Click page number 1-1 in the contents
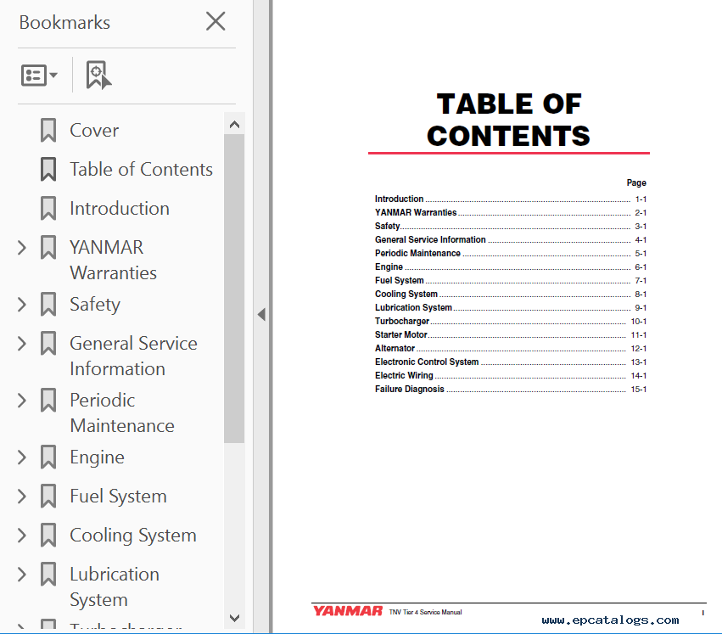 [641, 199]
